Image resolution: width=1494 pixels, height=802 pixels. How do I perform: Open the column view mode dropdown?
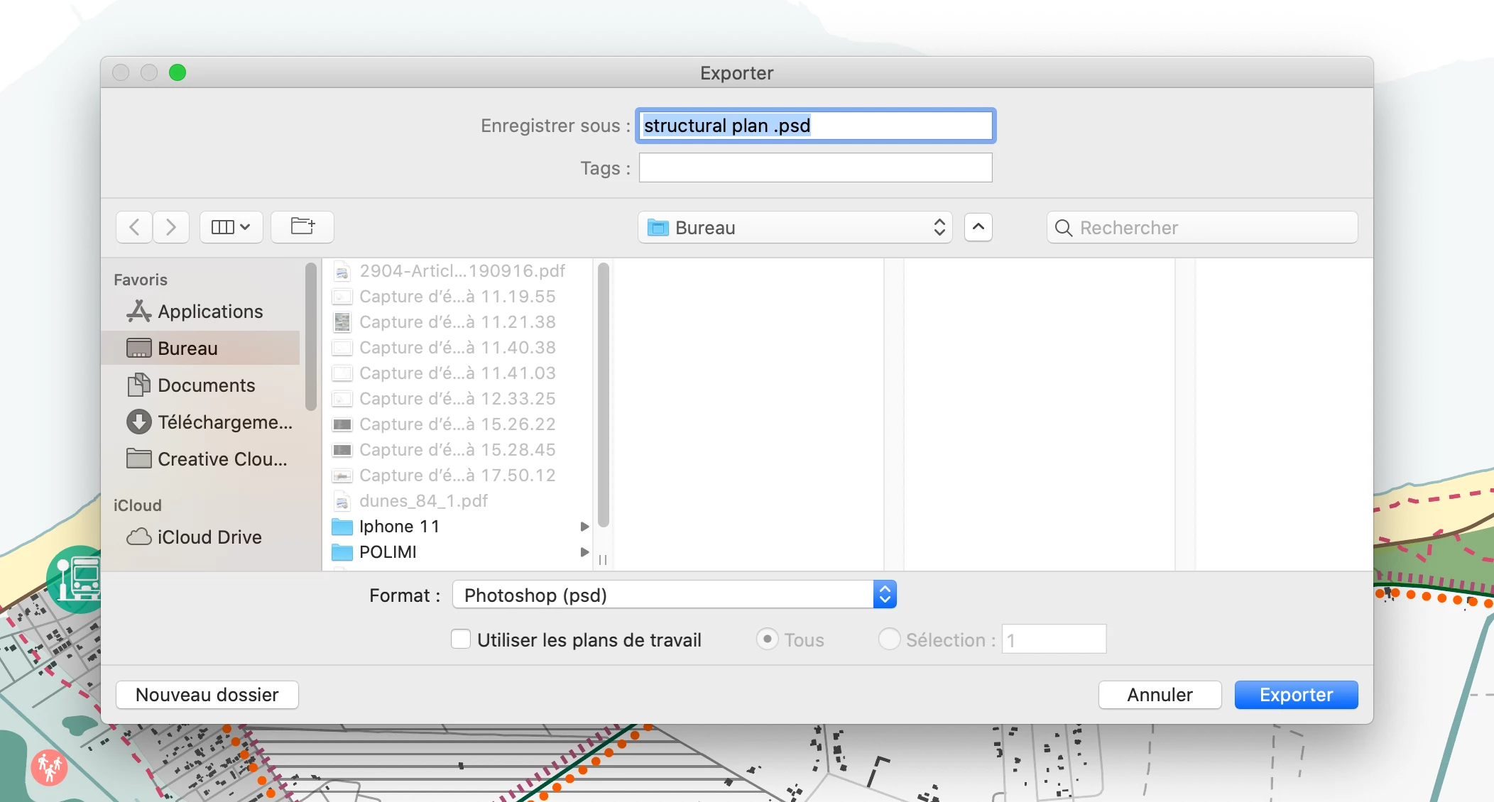point(231,227)
